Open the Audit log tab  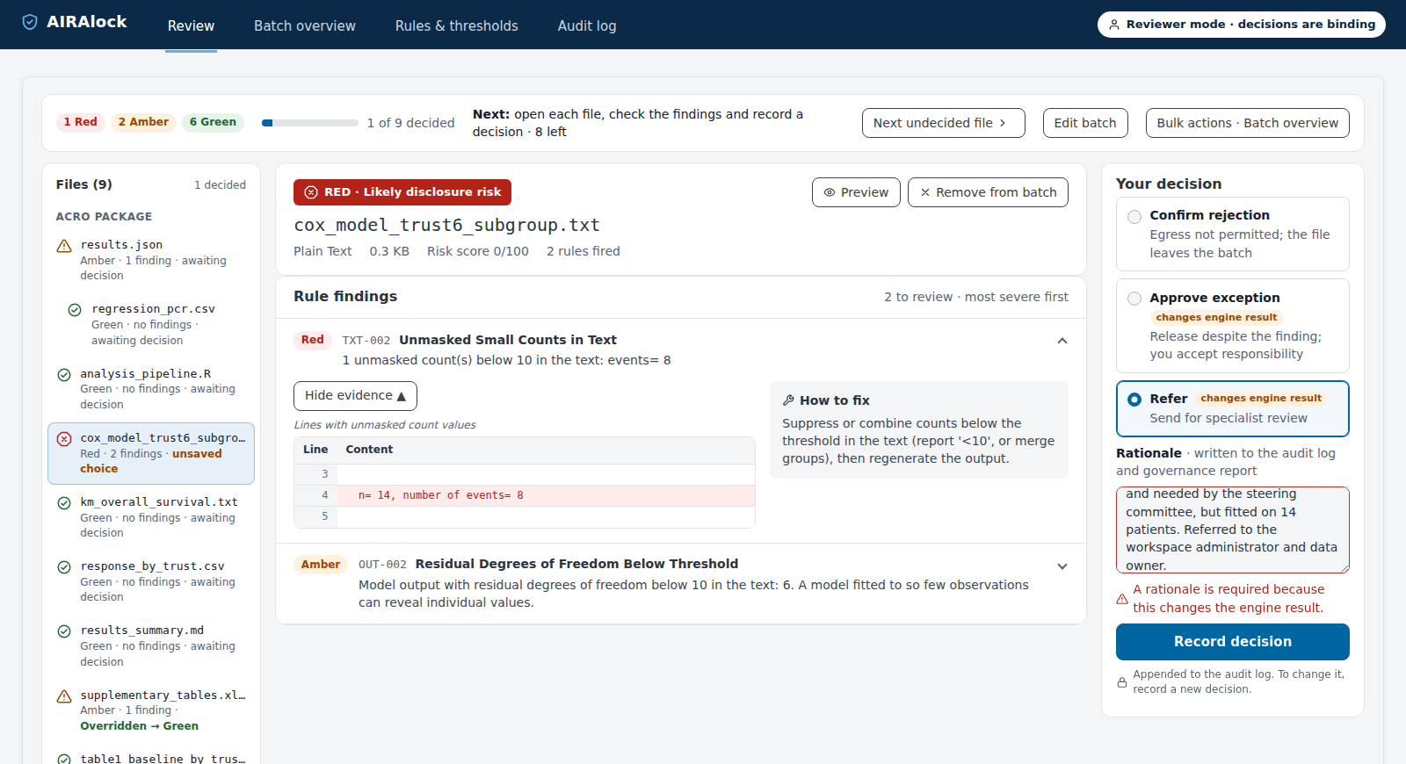click(587, 26)
